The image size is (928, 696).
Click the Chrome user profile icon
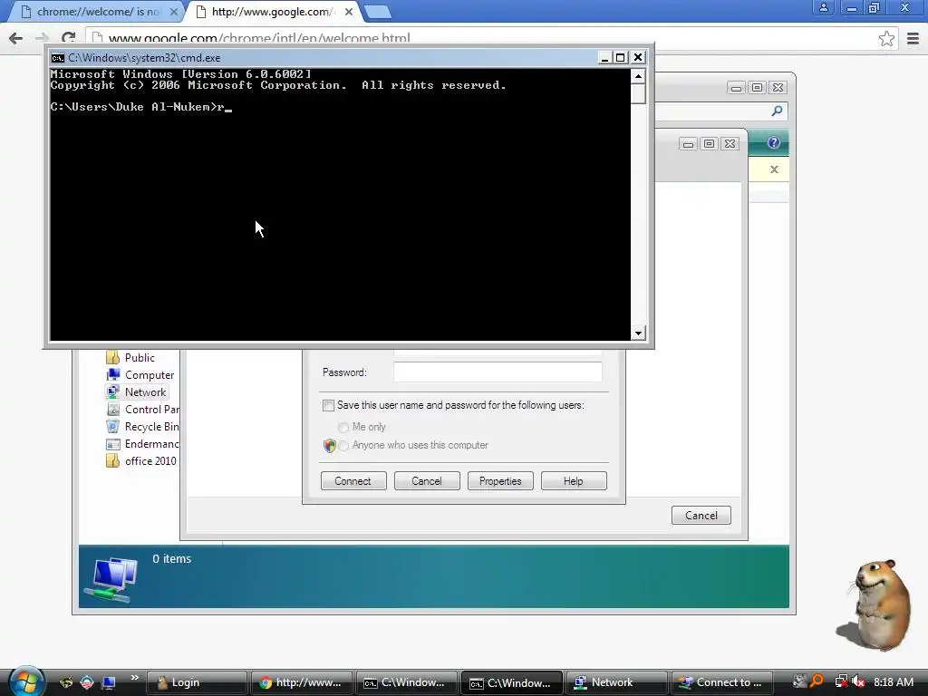coord(823,7)
